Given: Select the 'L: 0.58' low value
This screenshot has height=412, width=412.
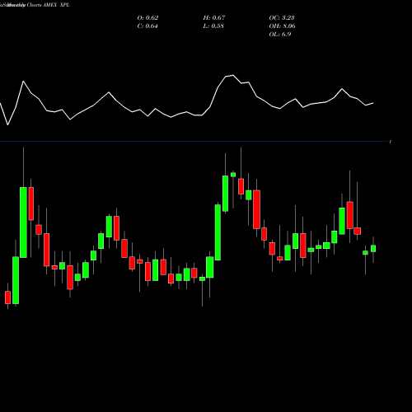Looking at the screenshot, I should click(213, 26).
